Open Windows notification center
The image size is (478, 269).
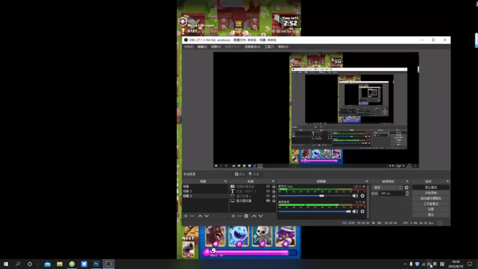click(x=470, y=264)
